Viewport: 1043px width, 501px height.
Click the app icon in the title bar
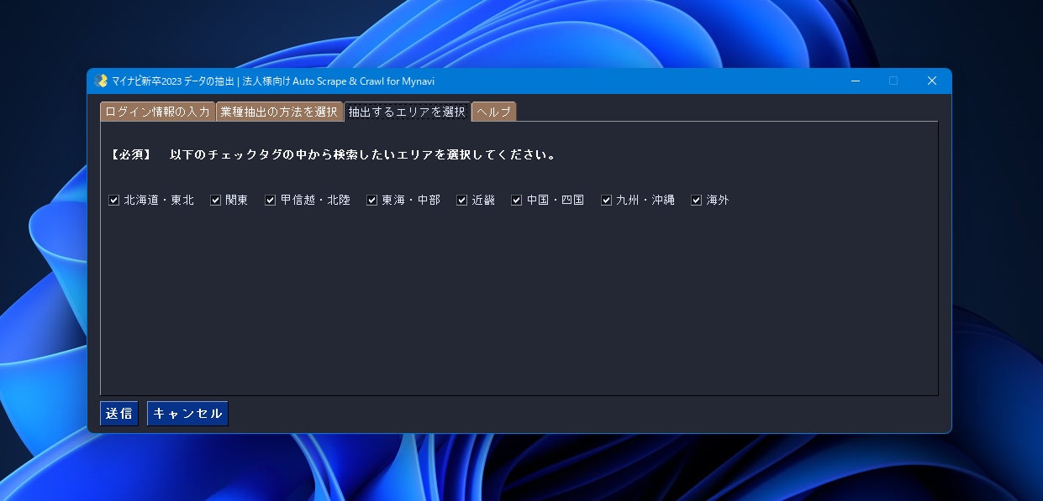coord(101,81)
